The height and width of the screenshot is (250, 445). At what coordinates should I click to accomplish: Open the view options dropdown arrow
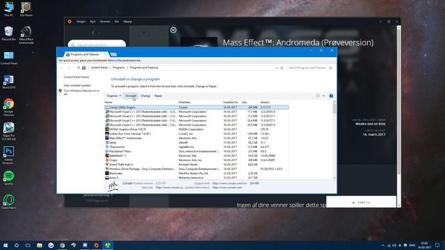pos(323,96)
